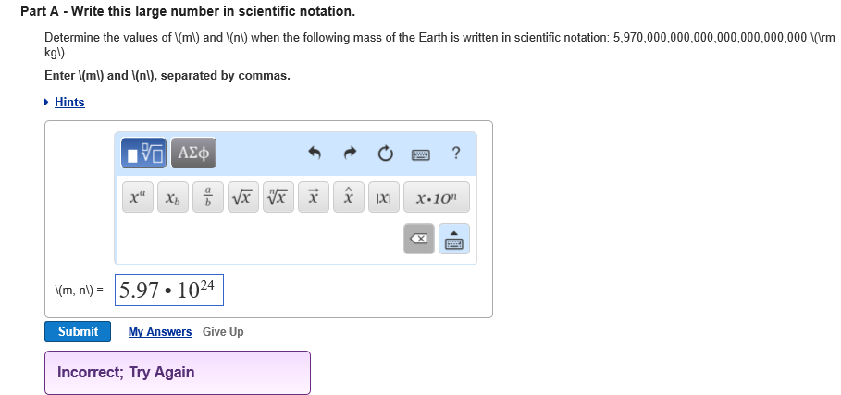This screenshot has height=395, width=841.
Task: Collapse the on-screen keyboard toggle
Action: point(455,239)
